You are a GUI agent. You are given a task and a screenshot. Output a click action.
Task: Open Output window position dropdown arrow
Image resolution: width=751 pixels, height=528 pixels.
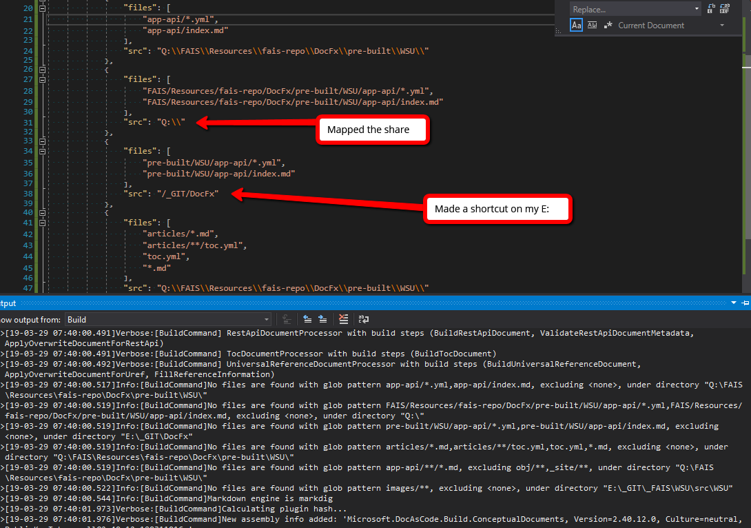click(733, 303)
